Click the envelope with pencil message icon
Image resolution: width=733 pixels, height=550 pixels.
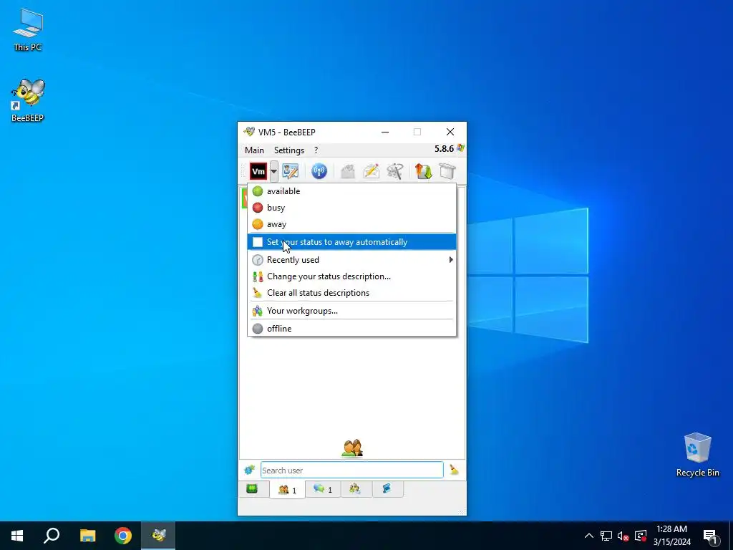[x=372, y=171]
